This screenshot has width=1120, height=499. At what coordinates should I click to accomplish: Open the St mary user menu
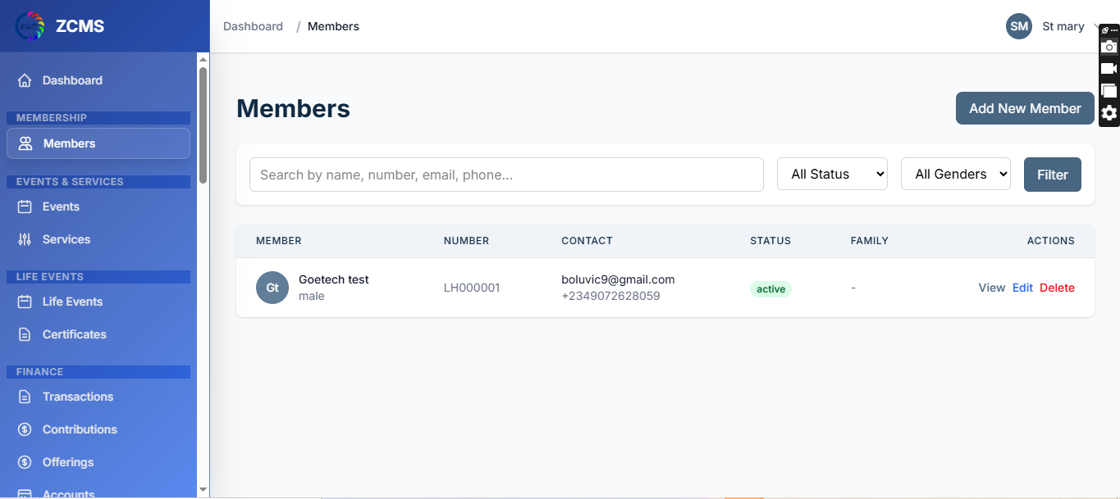[1063, 26]
